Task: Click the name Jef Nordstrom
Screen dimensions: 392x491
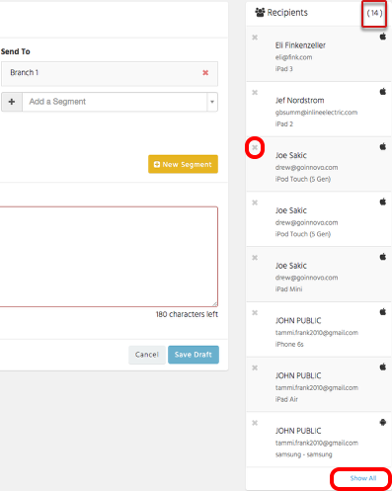Action: pyautogui.click(x=300, y=101)
